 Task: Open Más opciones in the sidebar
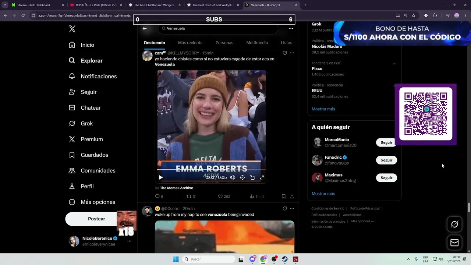point(92,202)
